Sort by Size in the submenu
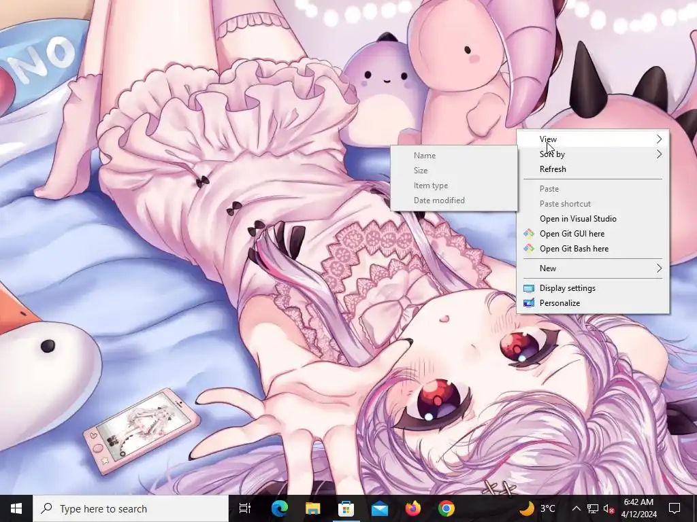Image resolution: width=697 pixels, height=522 pixels. [454, 171]
